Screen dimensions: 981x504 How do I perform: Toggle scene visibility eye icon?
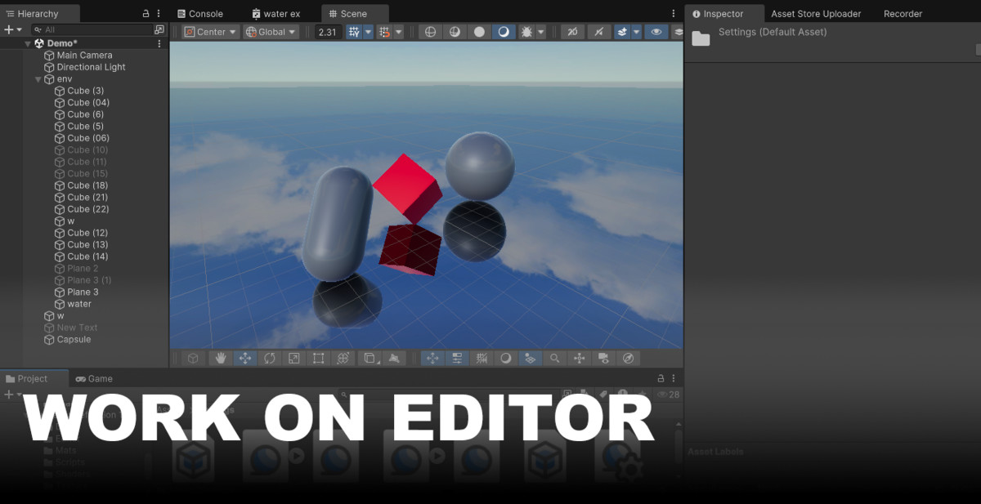(655, 32)
